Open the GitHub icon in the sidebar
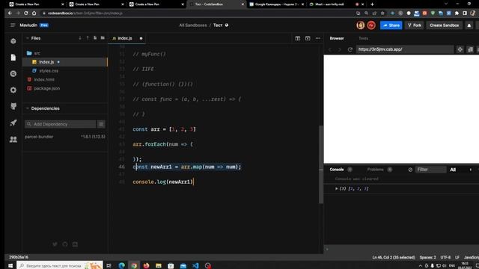 (13, 106)
